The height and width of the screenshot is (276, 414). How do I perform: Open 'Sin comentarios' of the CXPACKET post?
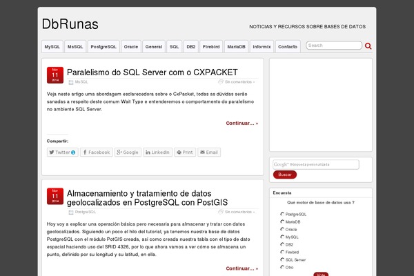point(238,82)
